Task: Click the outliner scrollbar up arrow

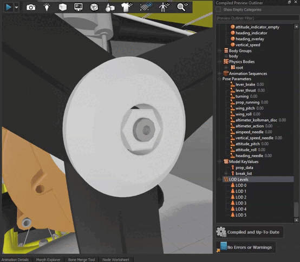Action: click(296, 27)
